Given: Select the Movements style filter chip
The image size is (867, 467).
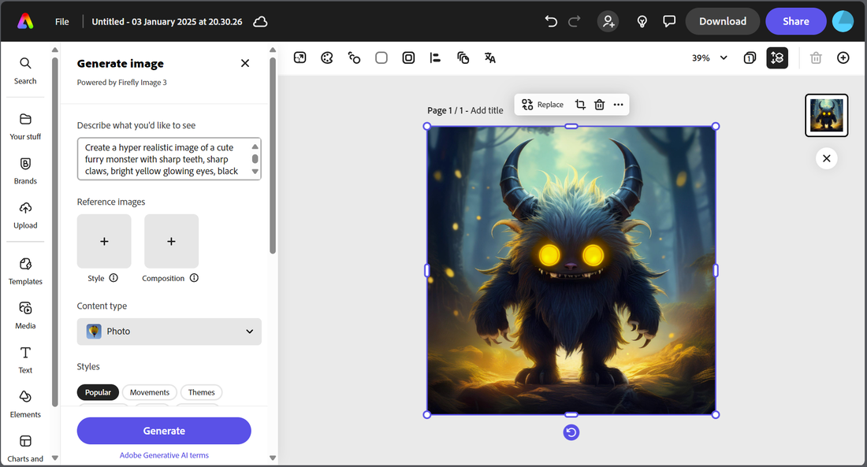Looking at the screenshot, I should 149,392.
